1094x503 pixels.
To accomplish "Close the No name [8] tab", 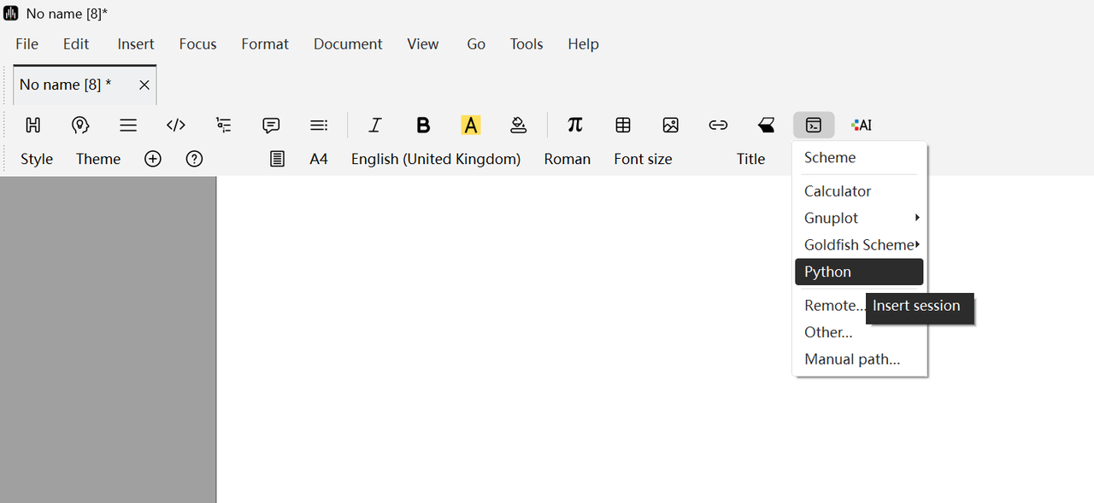I will (144, 85).
